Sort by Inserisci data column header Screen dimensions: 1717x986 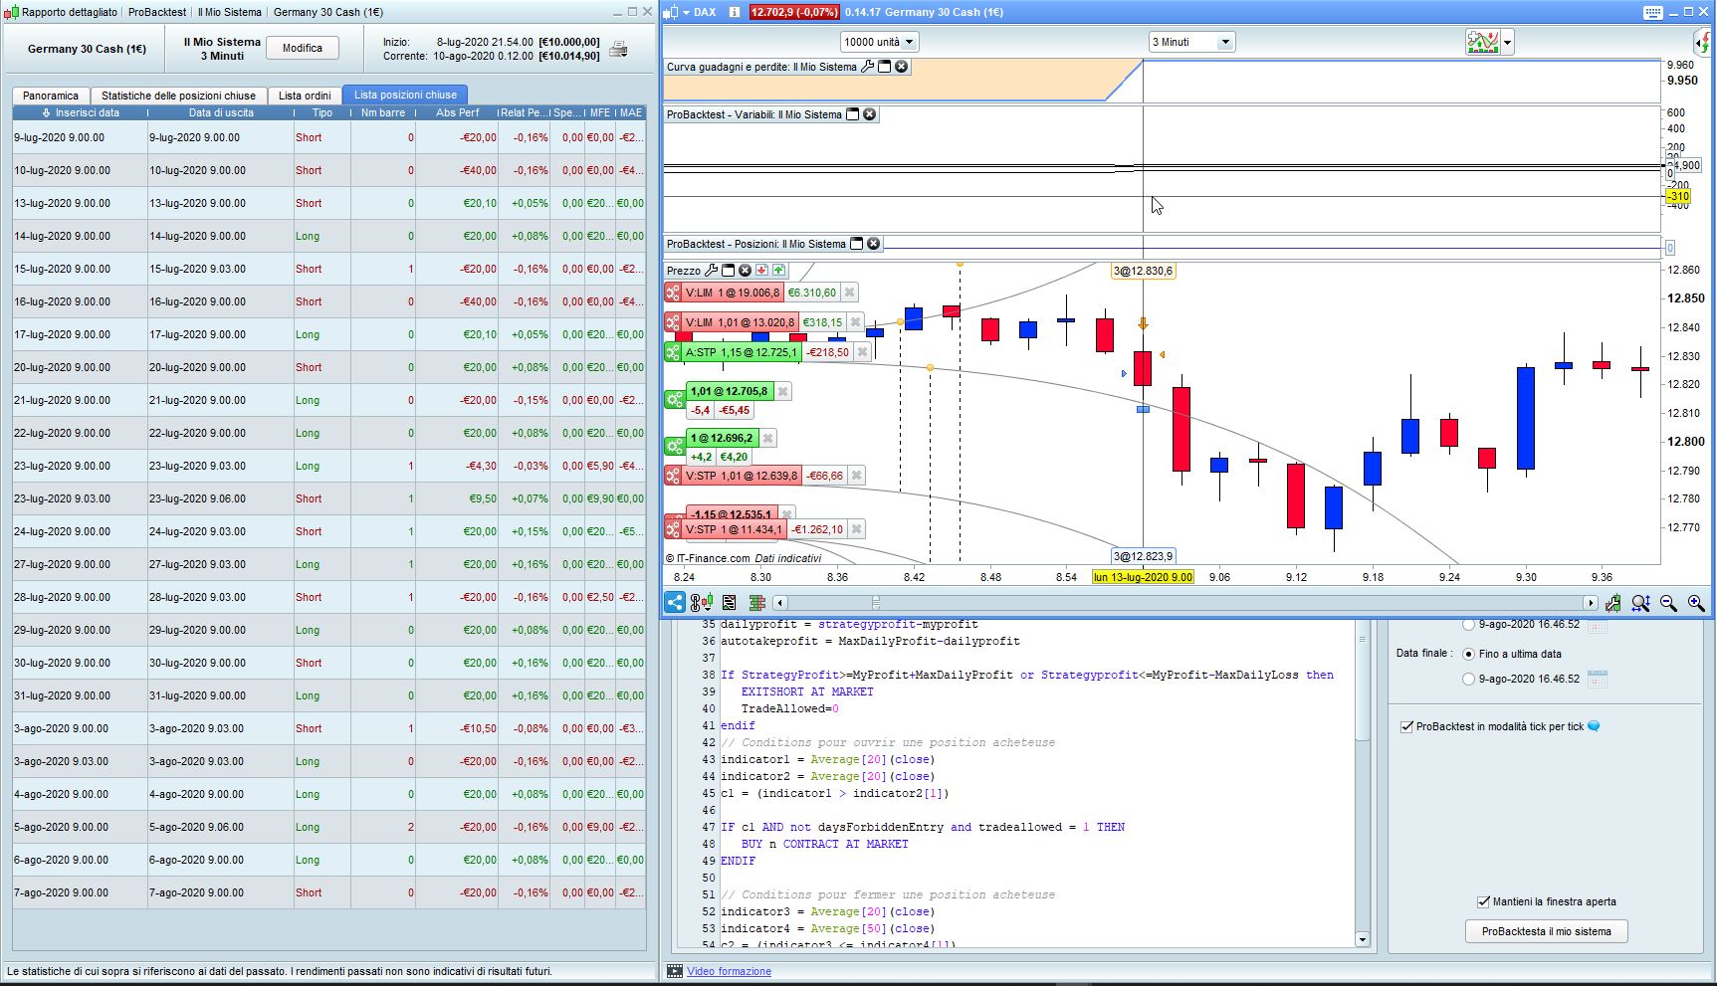(80, 112)
